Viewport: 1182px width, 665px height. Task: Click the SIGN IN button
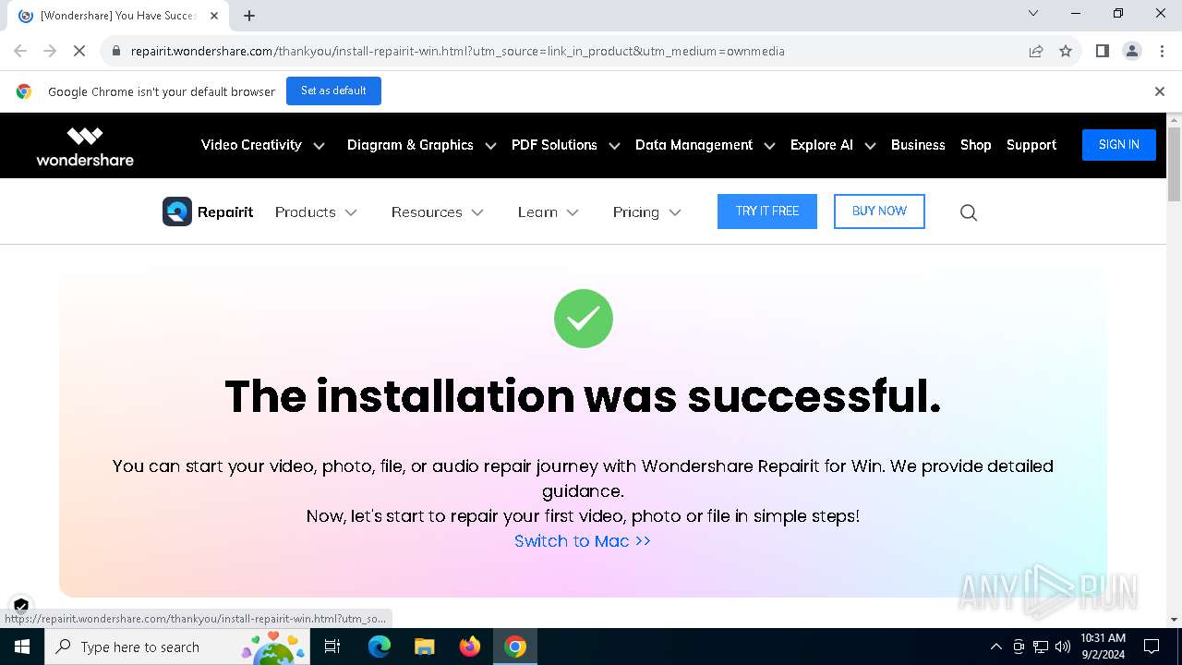pyautogui.click(x=1119, y=145)
